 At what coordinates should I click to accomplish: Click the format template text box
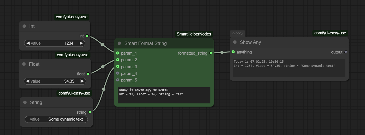pyautogui.click(x=164, y=95)
